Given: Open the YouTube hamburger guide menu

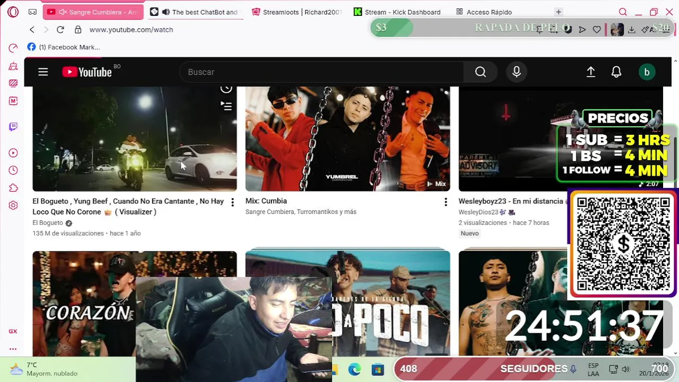Looking at the screenshot, I should click(x=43, y=72).
